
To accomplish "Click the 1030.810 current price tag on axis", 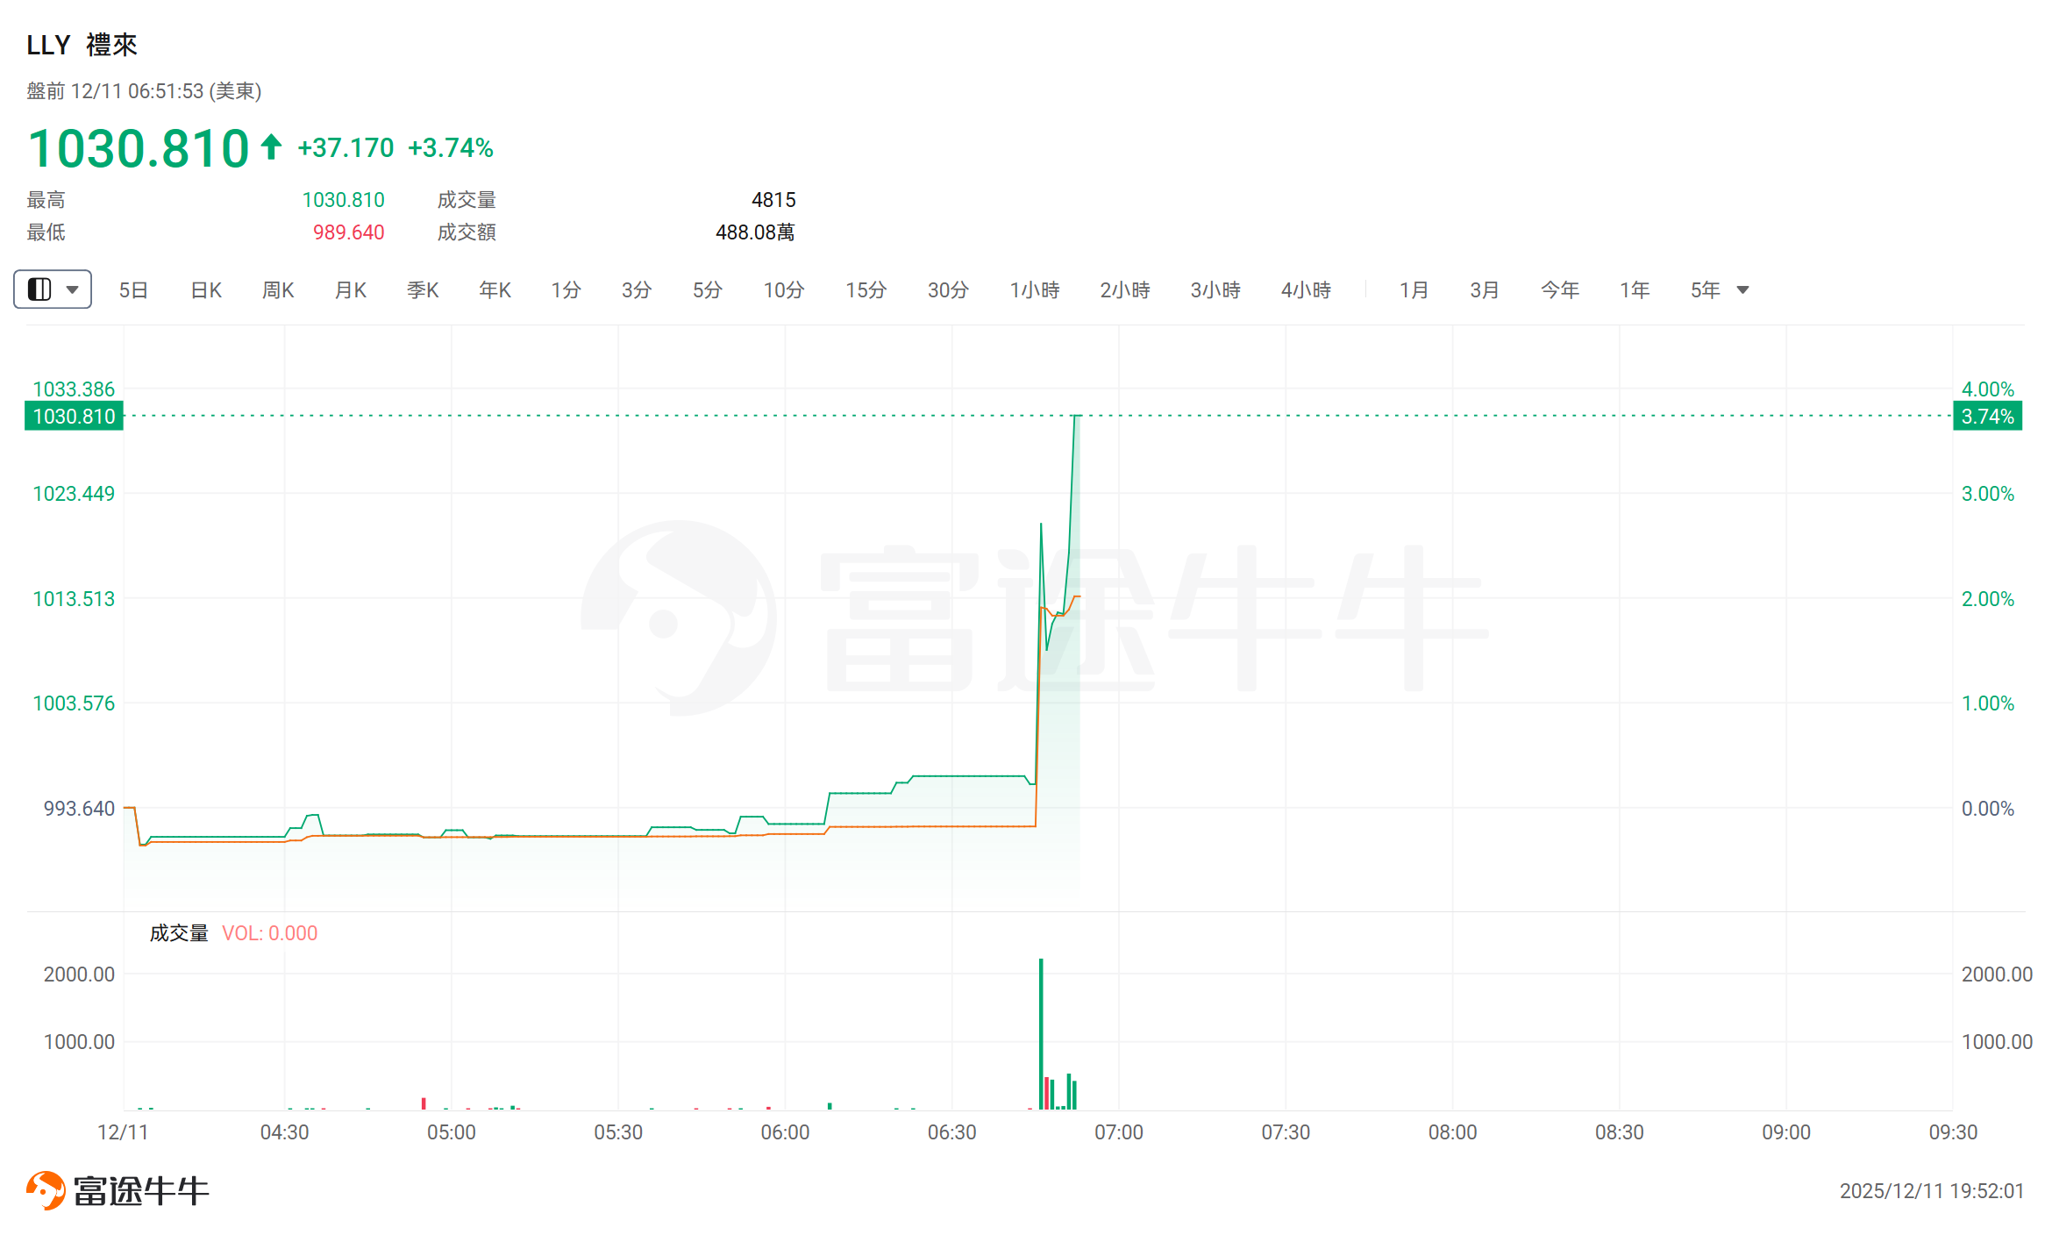I will (x=74, y=416).
